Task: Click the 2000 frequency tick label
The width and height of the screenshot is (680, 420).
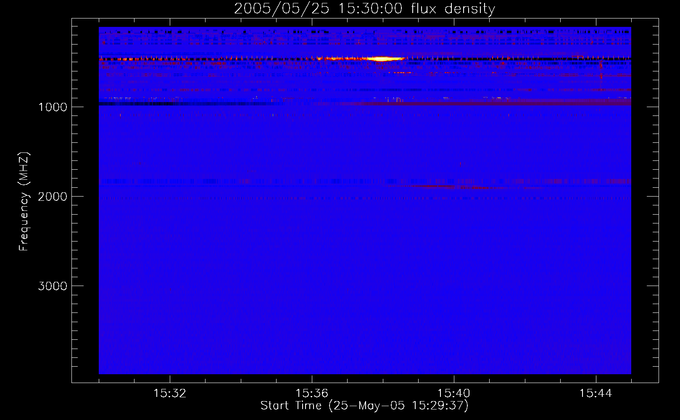Action: [x=53, y=197]
